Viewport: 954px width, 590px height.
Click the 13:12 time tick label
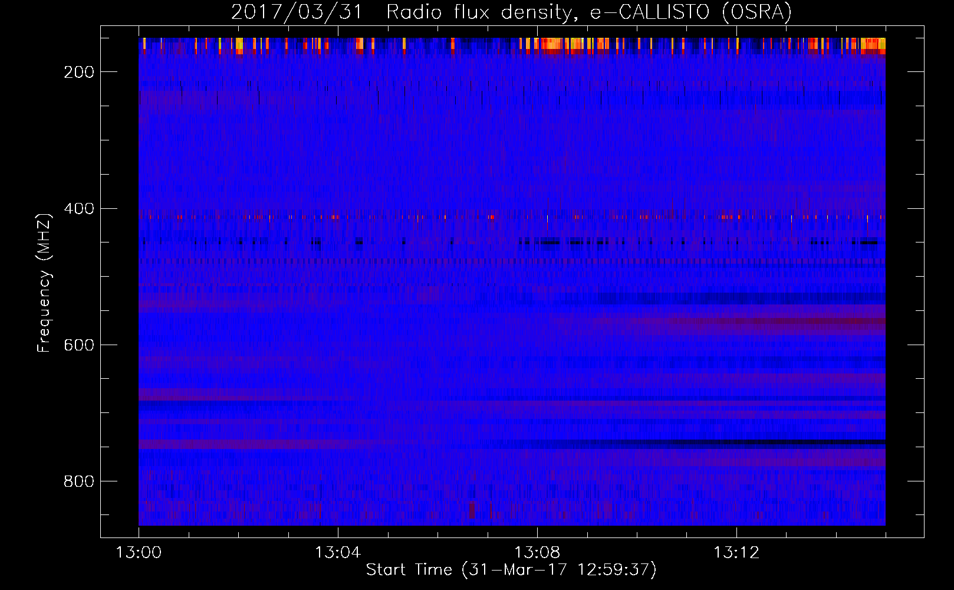[736, 553]
